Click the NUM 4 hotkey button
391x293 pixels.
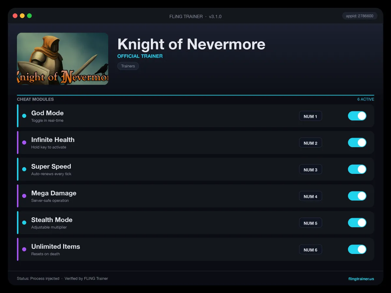[x=311, y=196]
